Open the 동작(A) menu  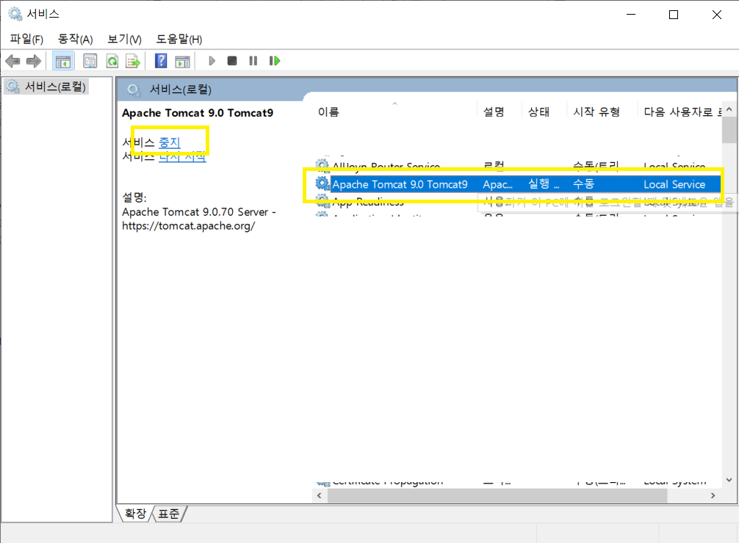[76, 39]
